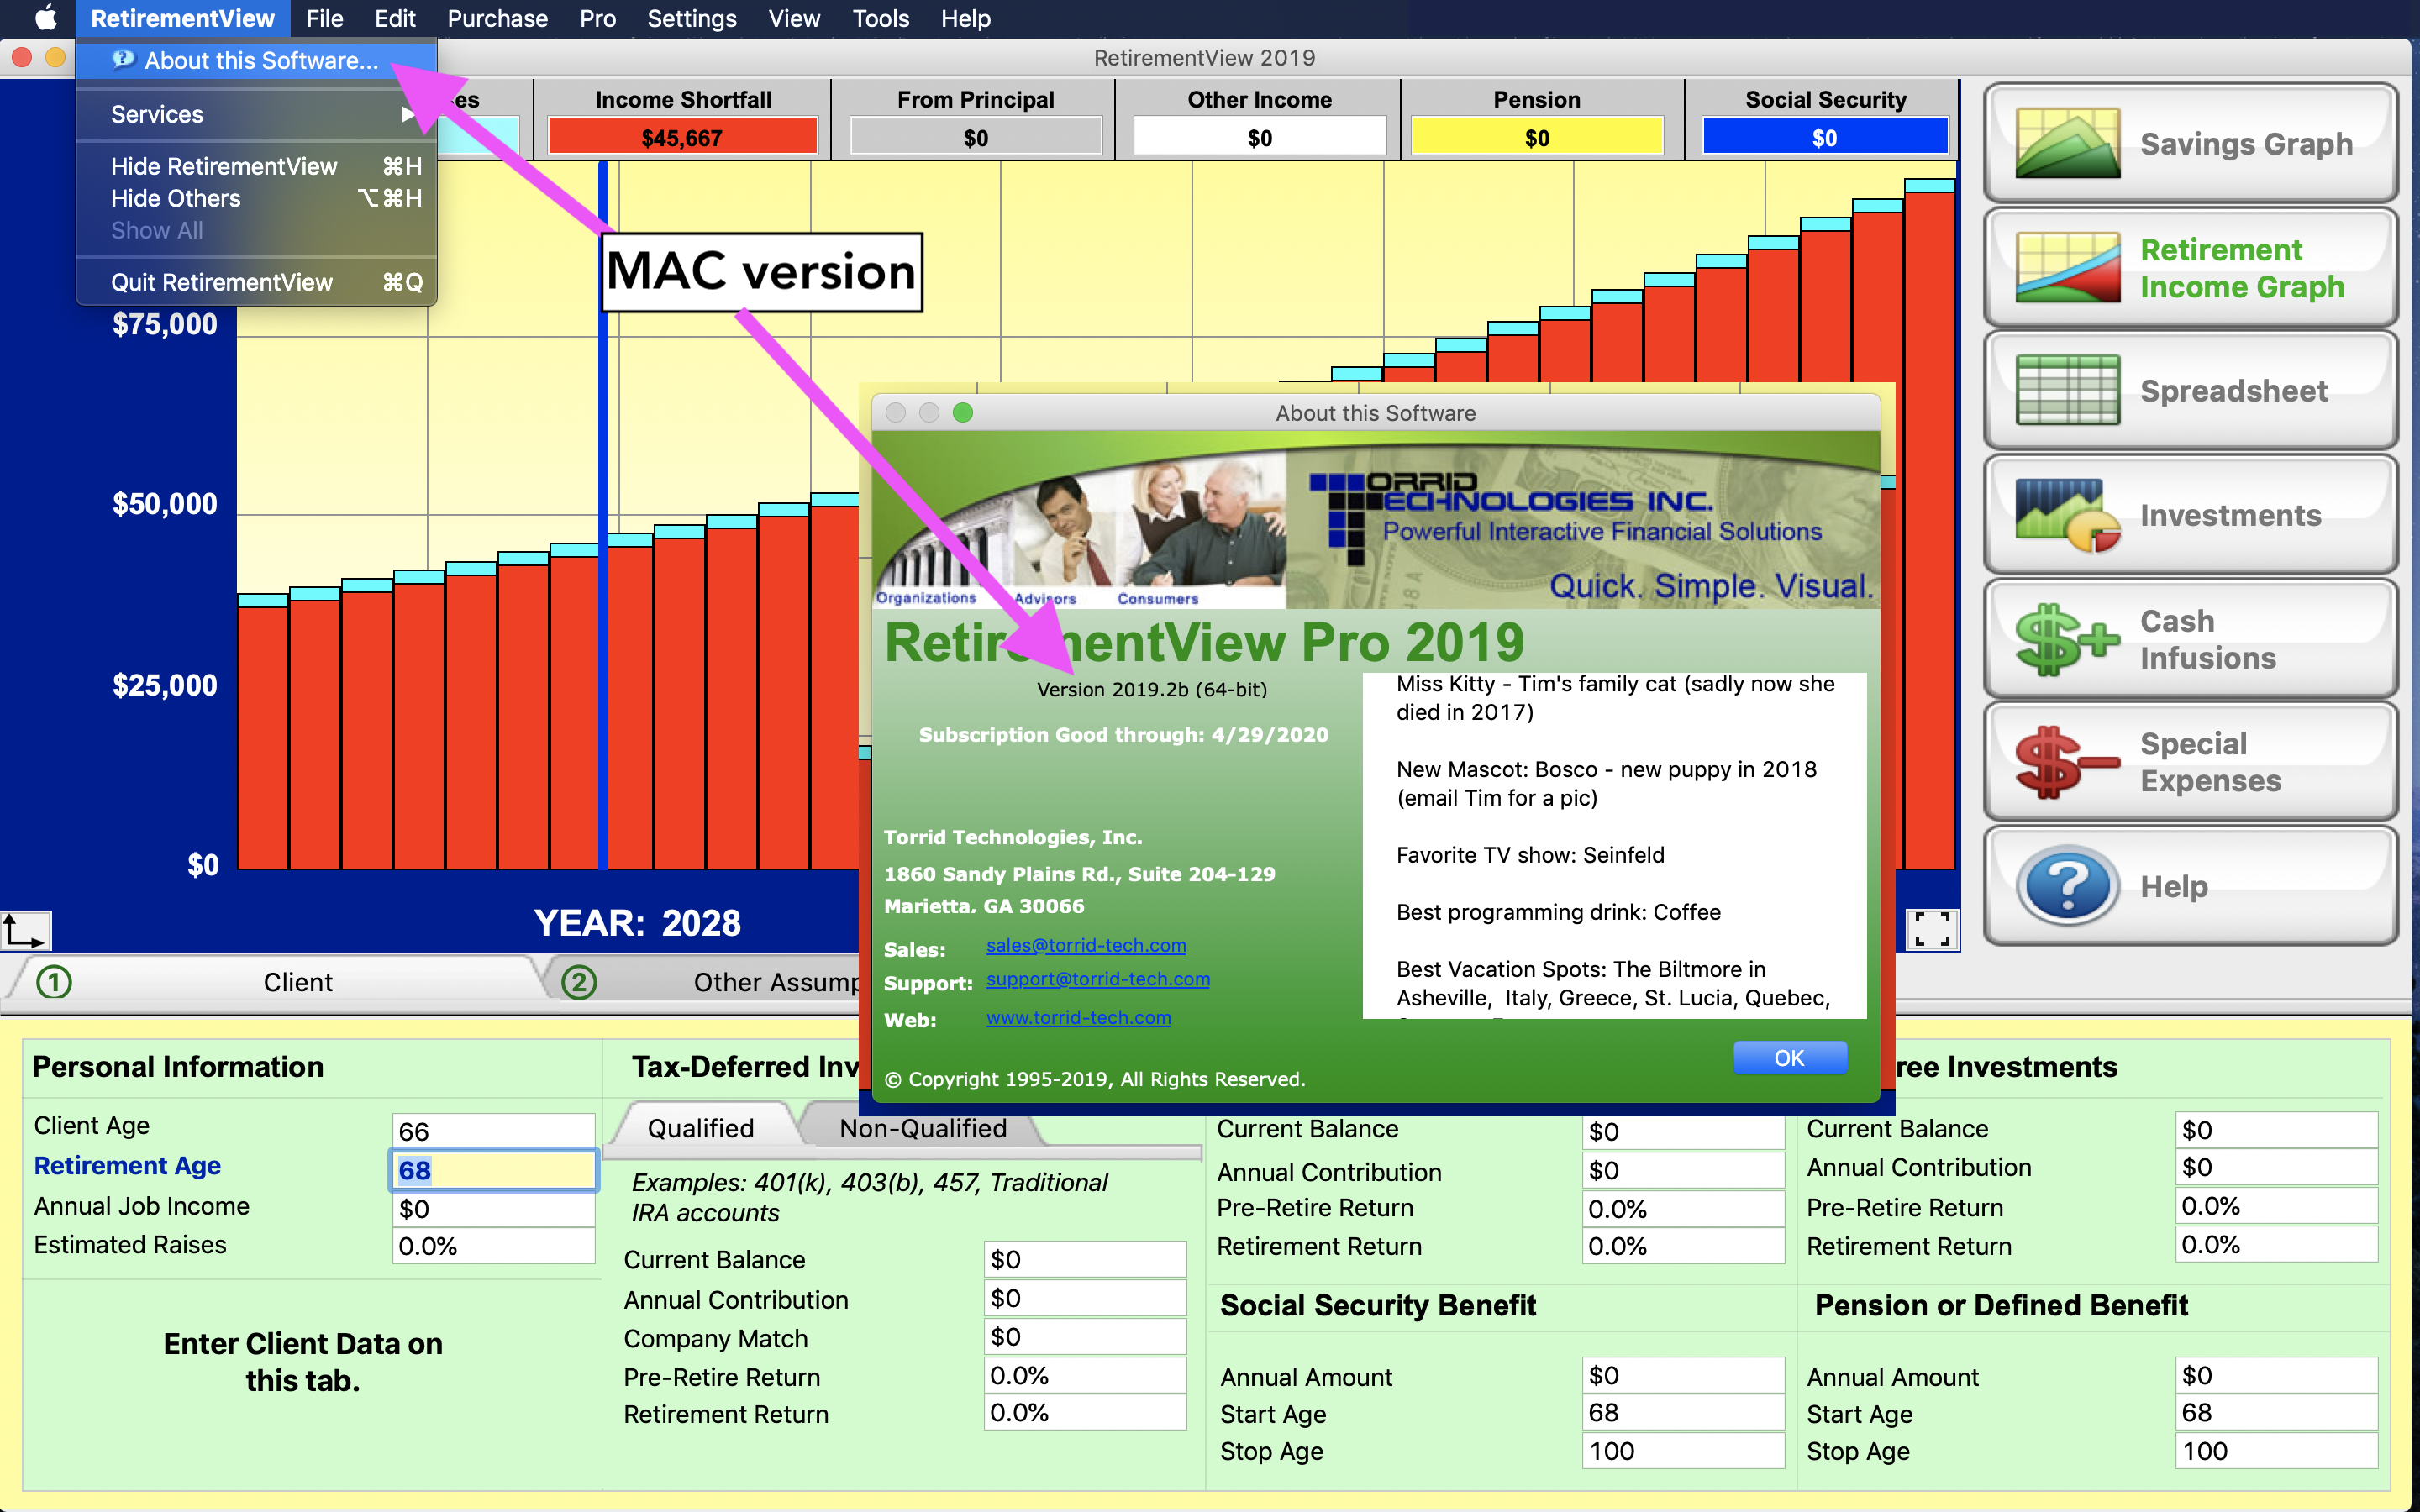Click the step 2 circle on Other Assumptions tab

point(579,982)
